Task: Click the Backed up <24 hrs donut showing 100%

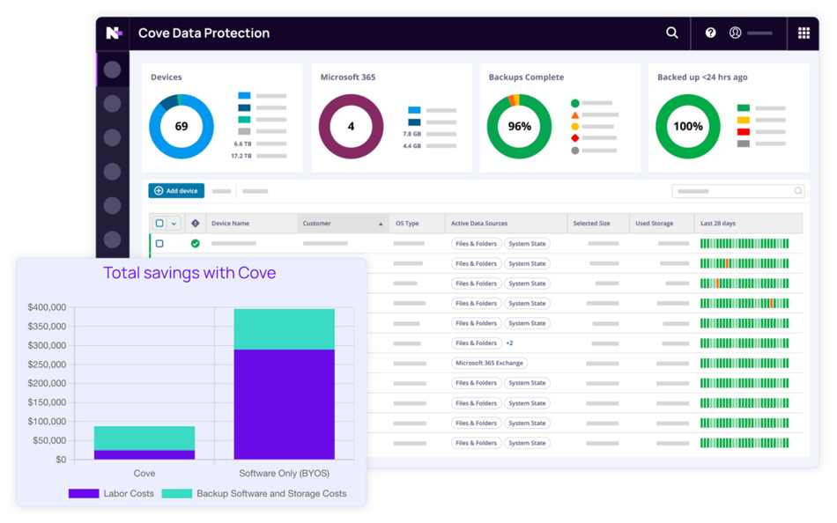Action: [x=688, y=127]
